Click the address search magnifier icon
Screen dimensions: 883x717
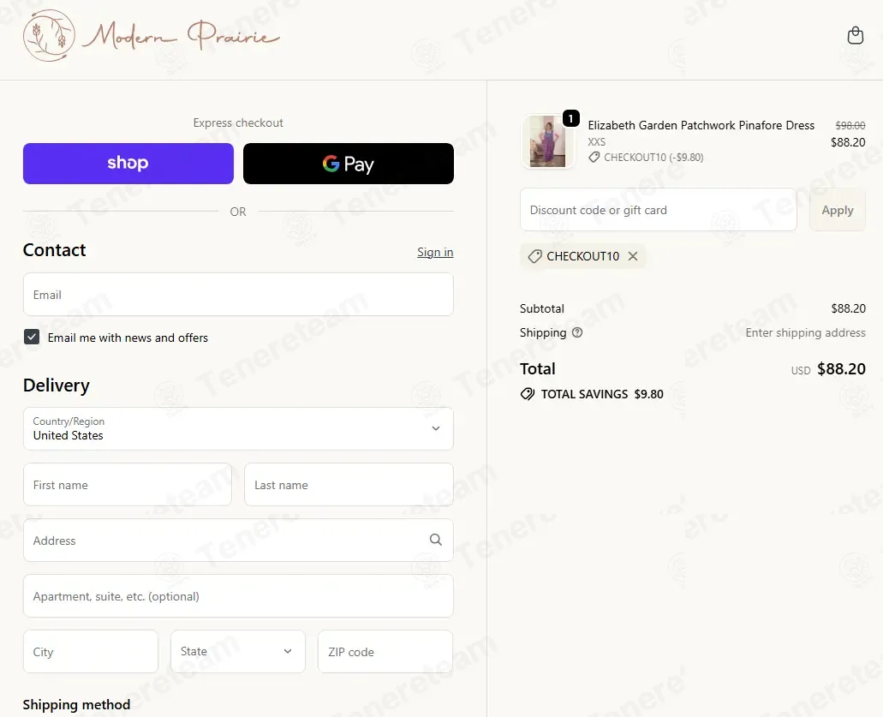pos(435,540)
